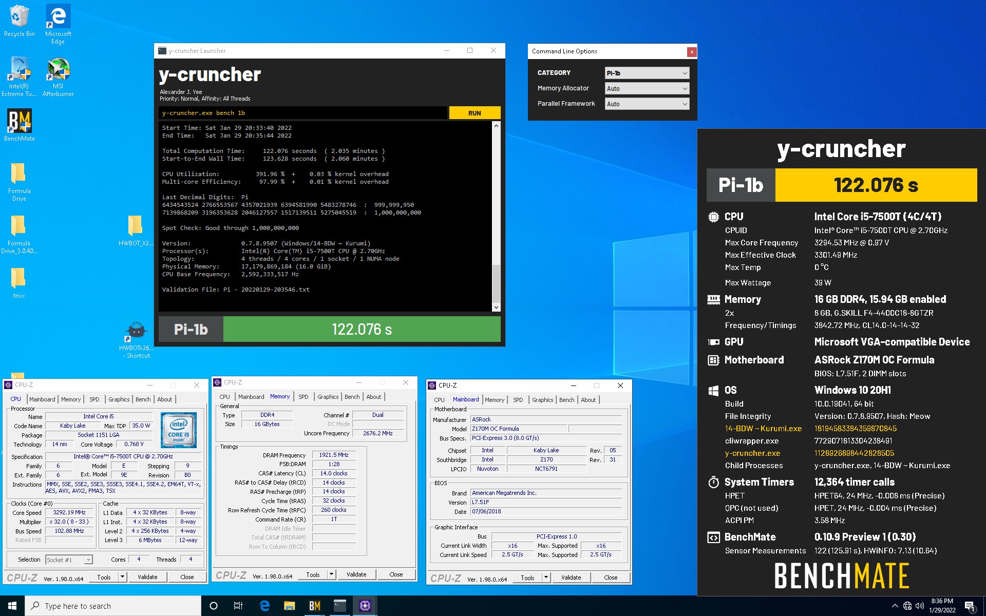This screenshot has height=616, width=986.
Task: Switch to Bench tab in left CPU-Z
Action: [143, 399]
